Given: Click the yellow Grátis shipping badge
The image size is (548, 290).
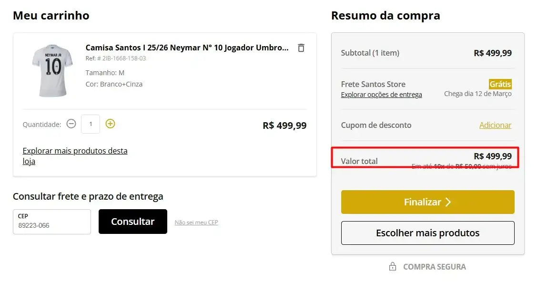Looking at the screenshot, I should coord(500,84).
